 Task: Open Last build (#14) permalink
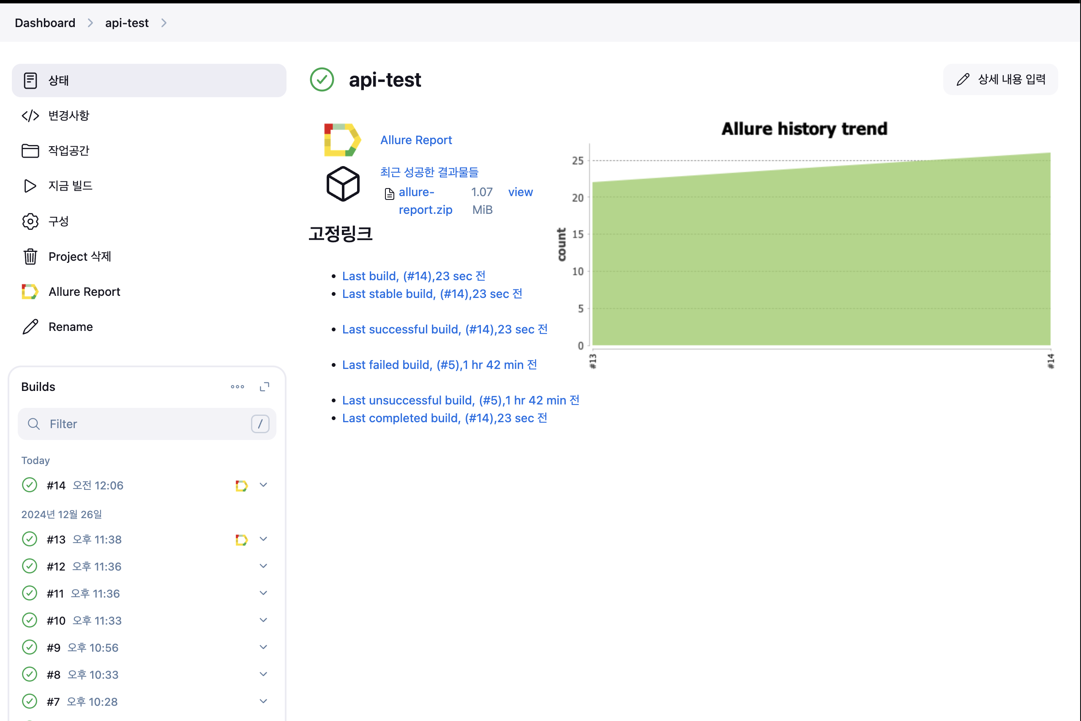(414, 276)
